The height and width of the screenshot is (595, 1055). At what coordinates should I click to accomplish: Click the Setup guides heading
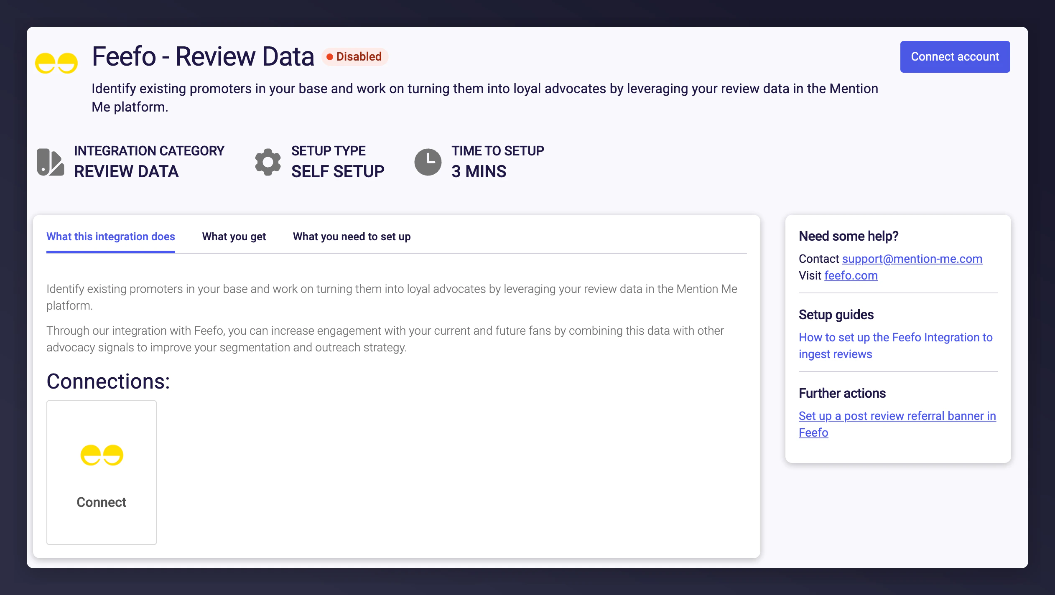coord(836,315)
